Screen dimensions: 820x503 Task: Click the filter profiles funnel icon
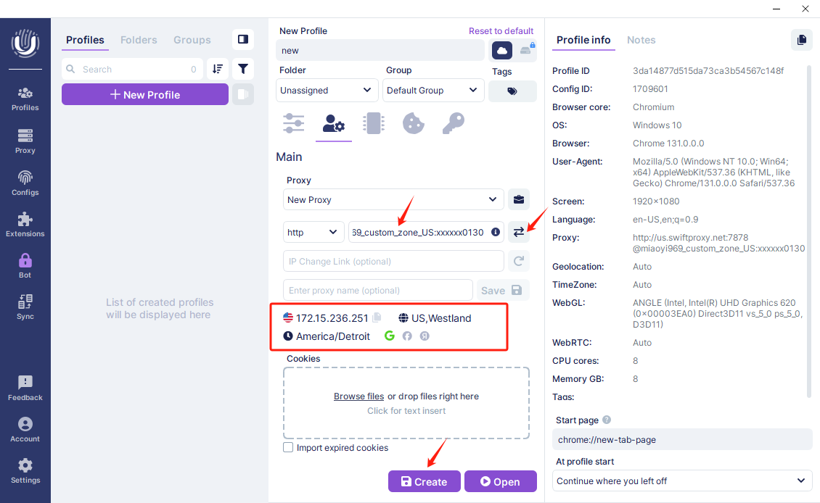[243, 69]
